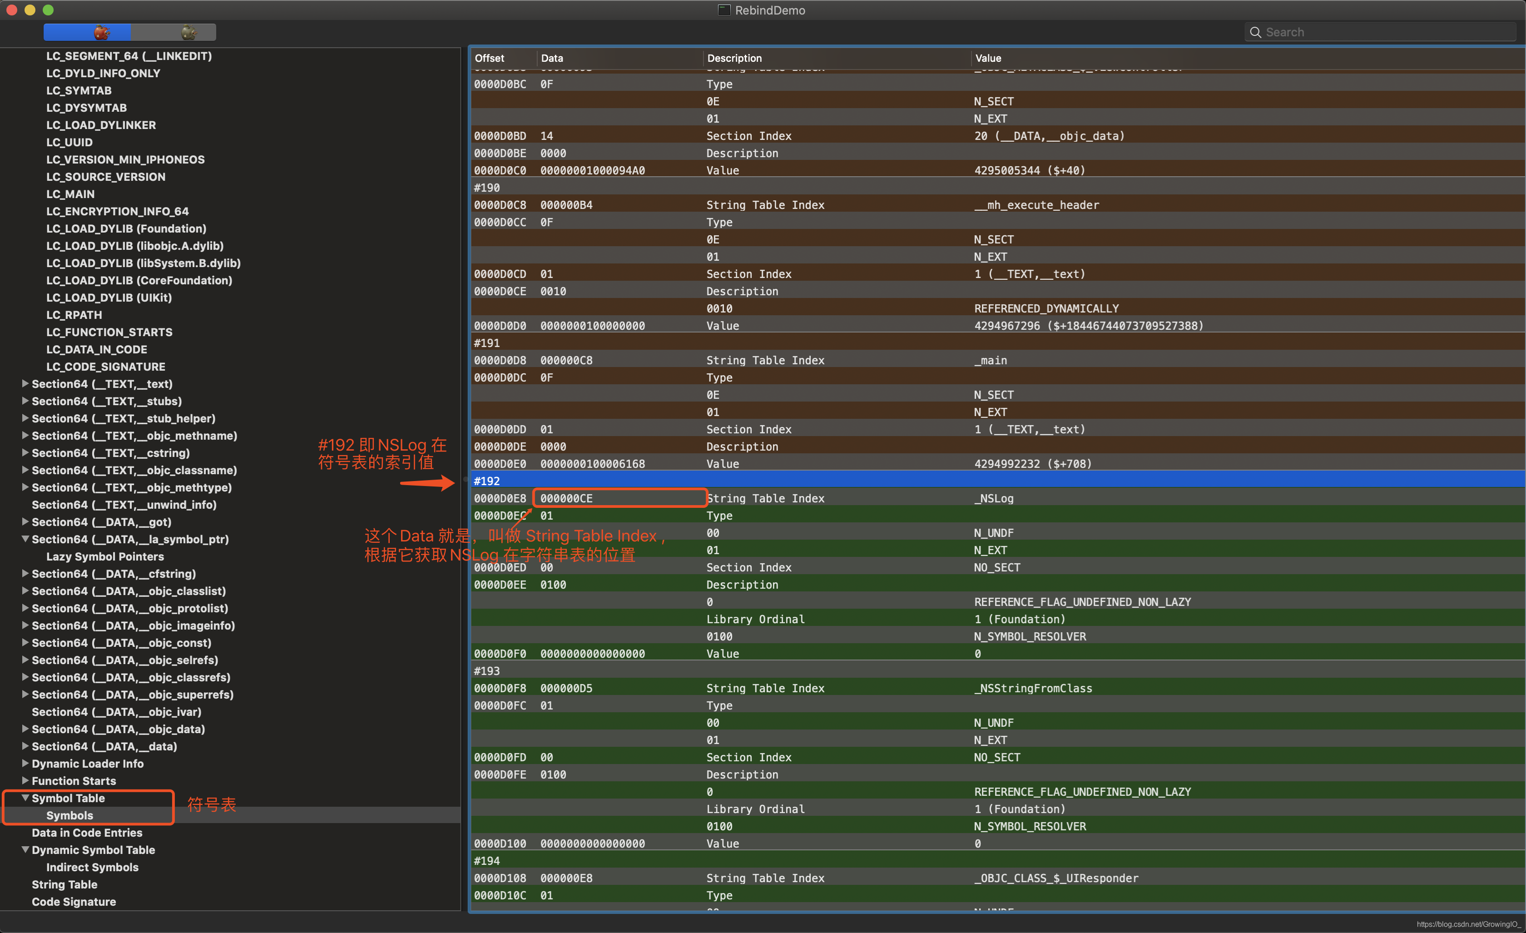The image size is (1526, 933).
Task: Open Symbols under Symbol Table
Action: pyautogui.click(x=70, y=815)
